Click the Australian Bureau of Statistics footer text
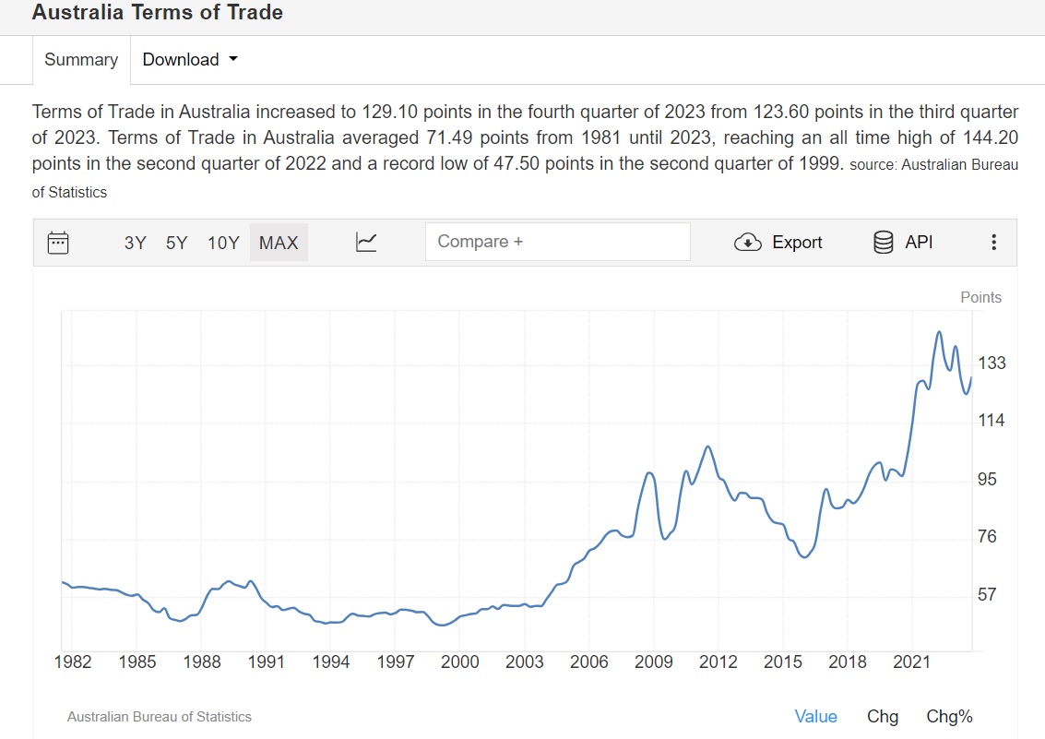 (x=160, y=717)
